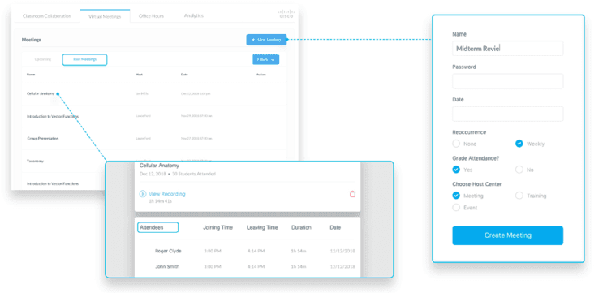
Task: Open the View Recording link
Action: click(x=167, y=194)
